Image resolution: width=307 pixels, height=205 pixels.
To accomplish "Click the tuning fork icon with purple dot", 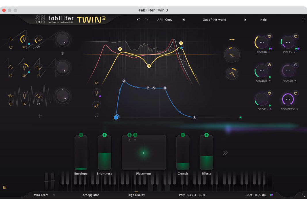I will (96, 93).
